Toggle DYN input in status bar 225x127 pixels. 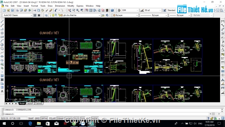83,119
